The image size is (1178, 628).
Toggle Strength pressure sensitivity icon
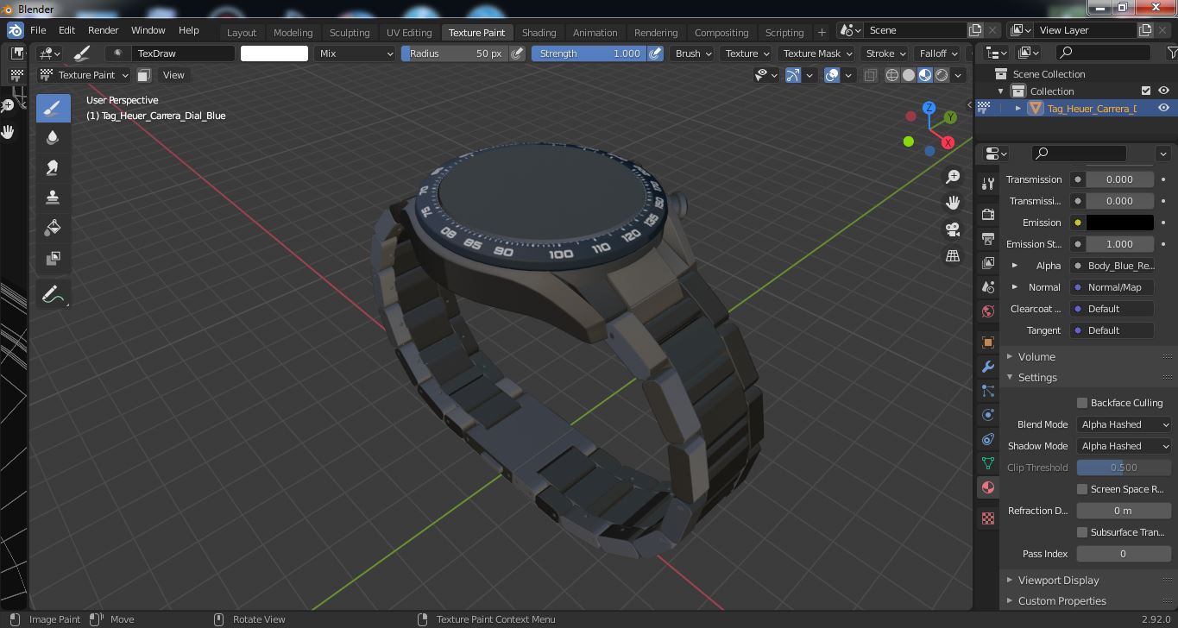click(x=655, y=53)
